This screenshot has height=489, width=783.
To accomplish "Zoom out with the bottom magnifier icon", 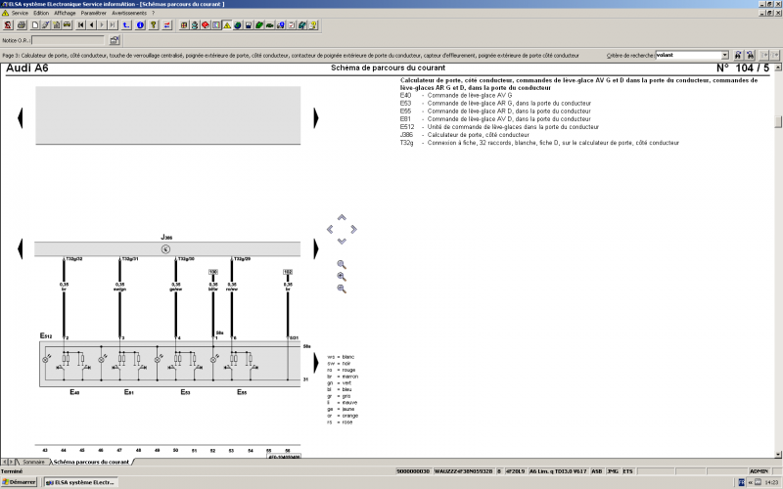I will [342, 289].
